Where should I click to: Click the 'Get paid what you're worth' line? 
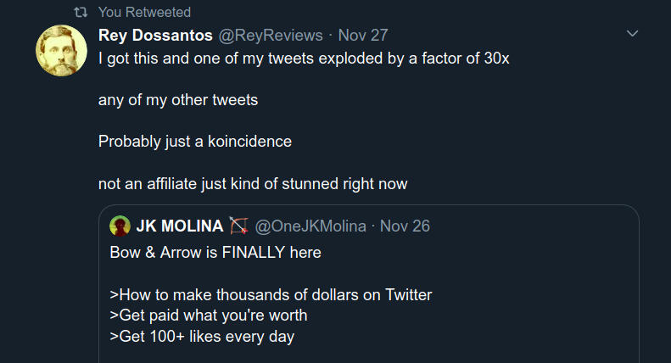209,316
